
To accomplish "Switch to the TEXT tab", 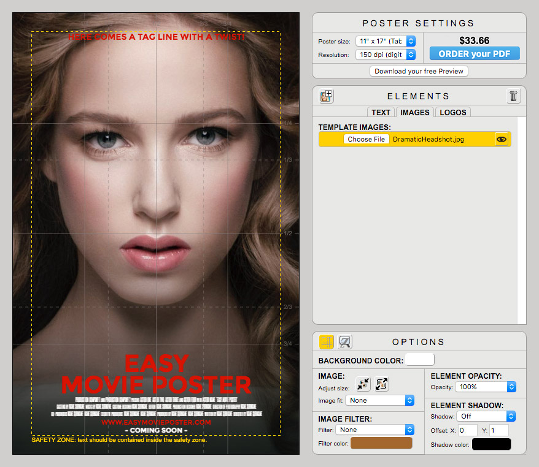I will click(381, 112).
